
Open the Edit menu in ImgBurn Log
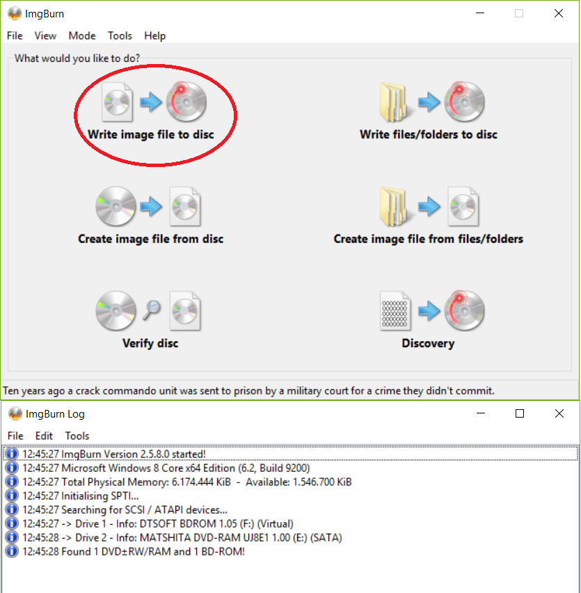pyautogui.click(x=44, y=436)
